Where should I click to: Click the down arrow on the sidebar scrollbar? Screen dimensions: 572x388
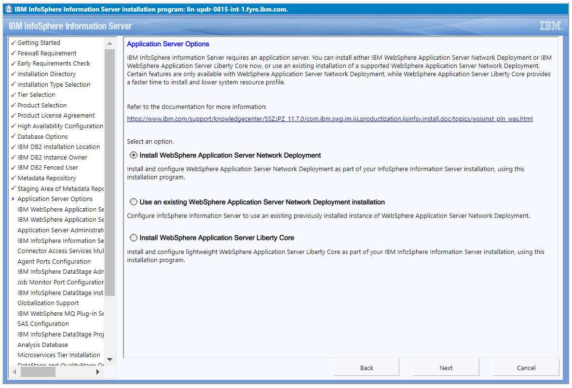click(x=110, y=360)
